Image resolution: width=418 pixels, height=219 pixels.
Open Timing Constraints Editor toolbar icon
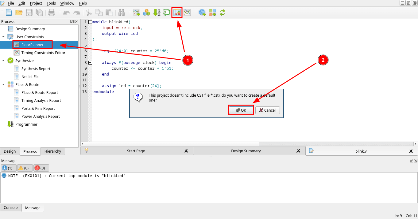click(x=187, y=13)
